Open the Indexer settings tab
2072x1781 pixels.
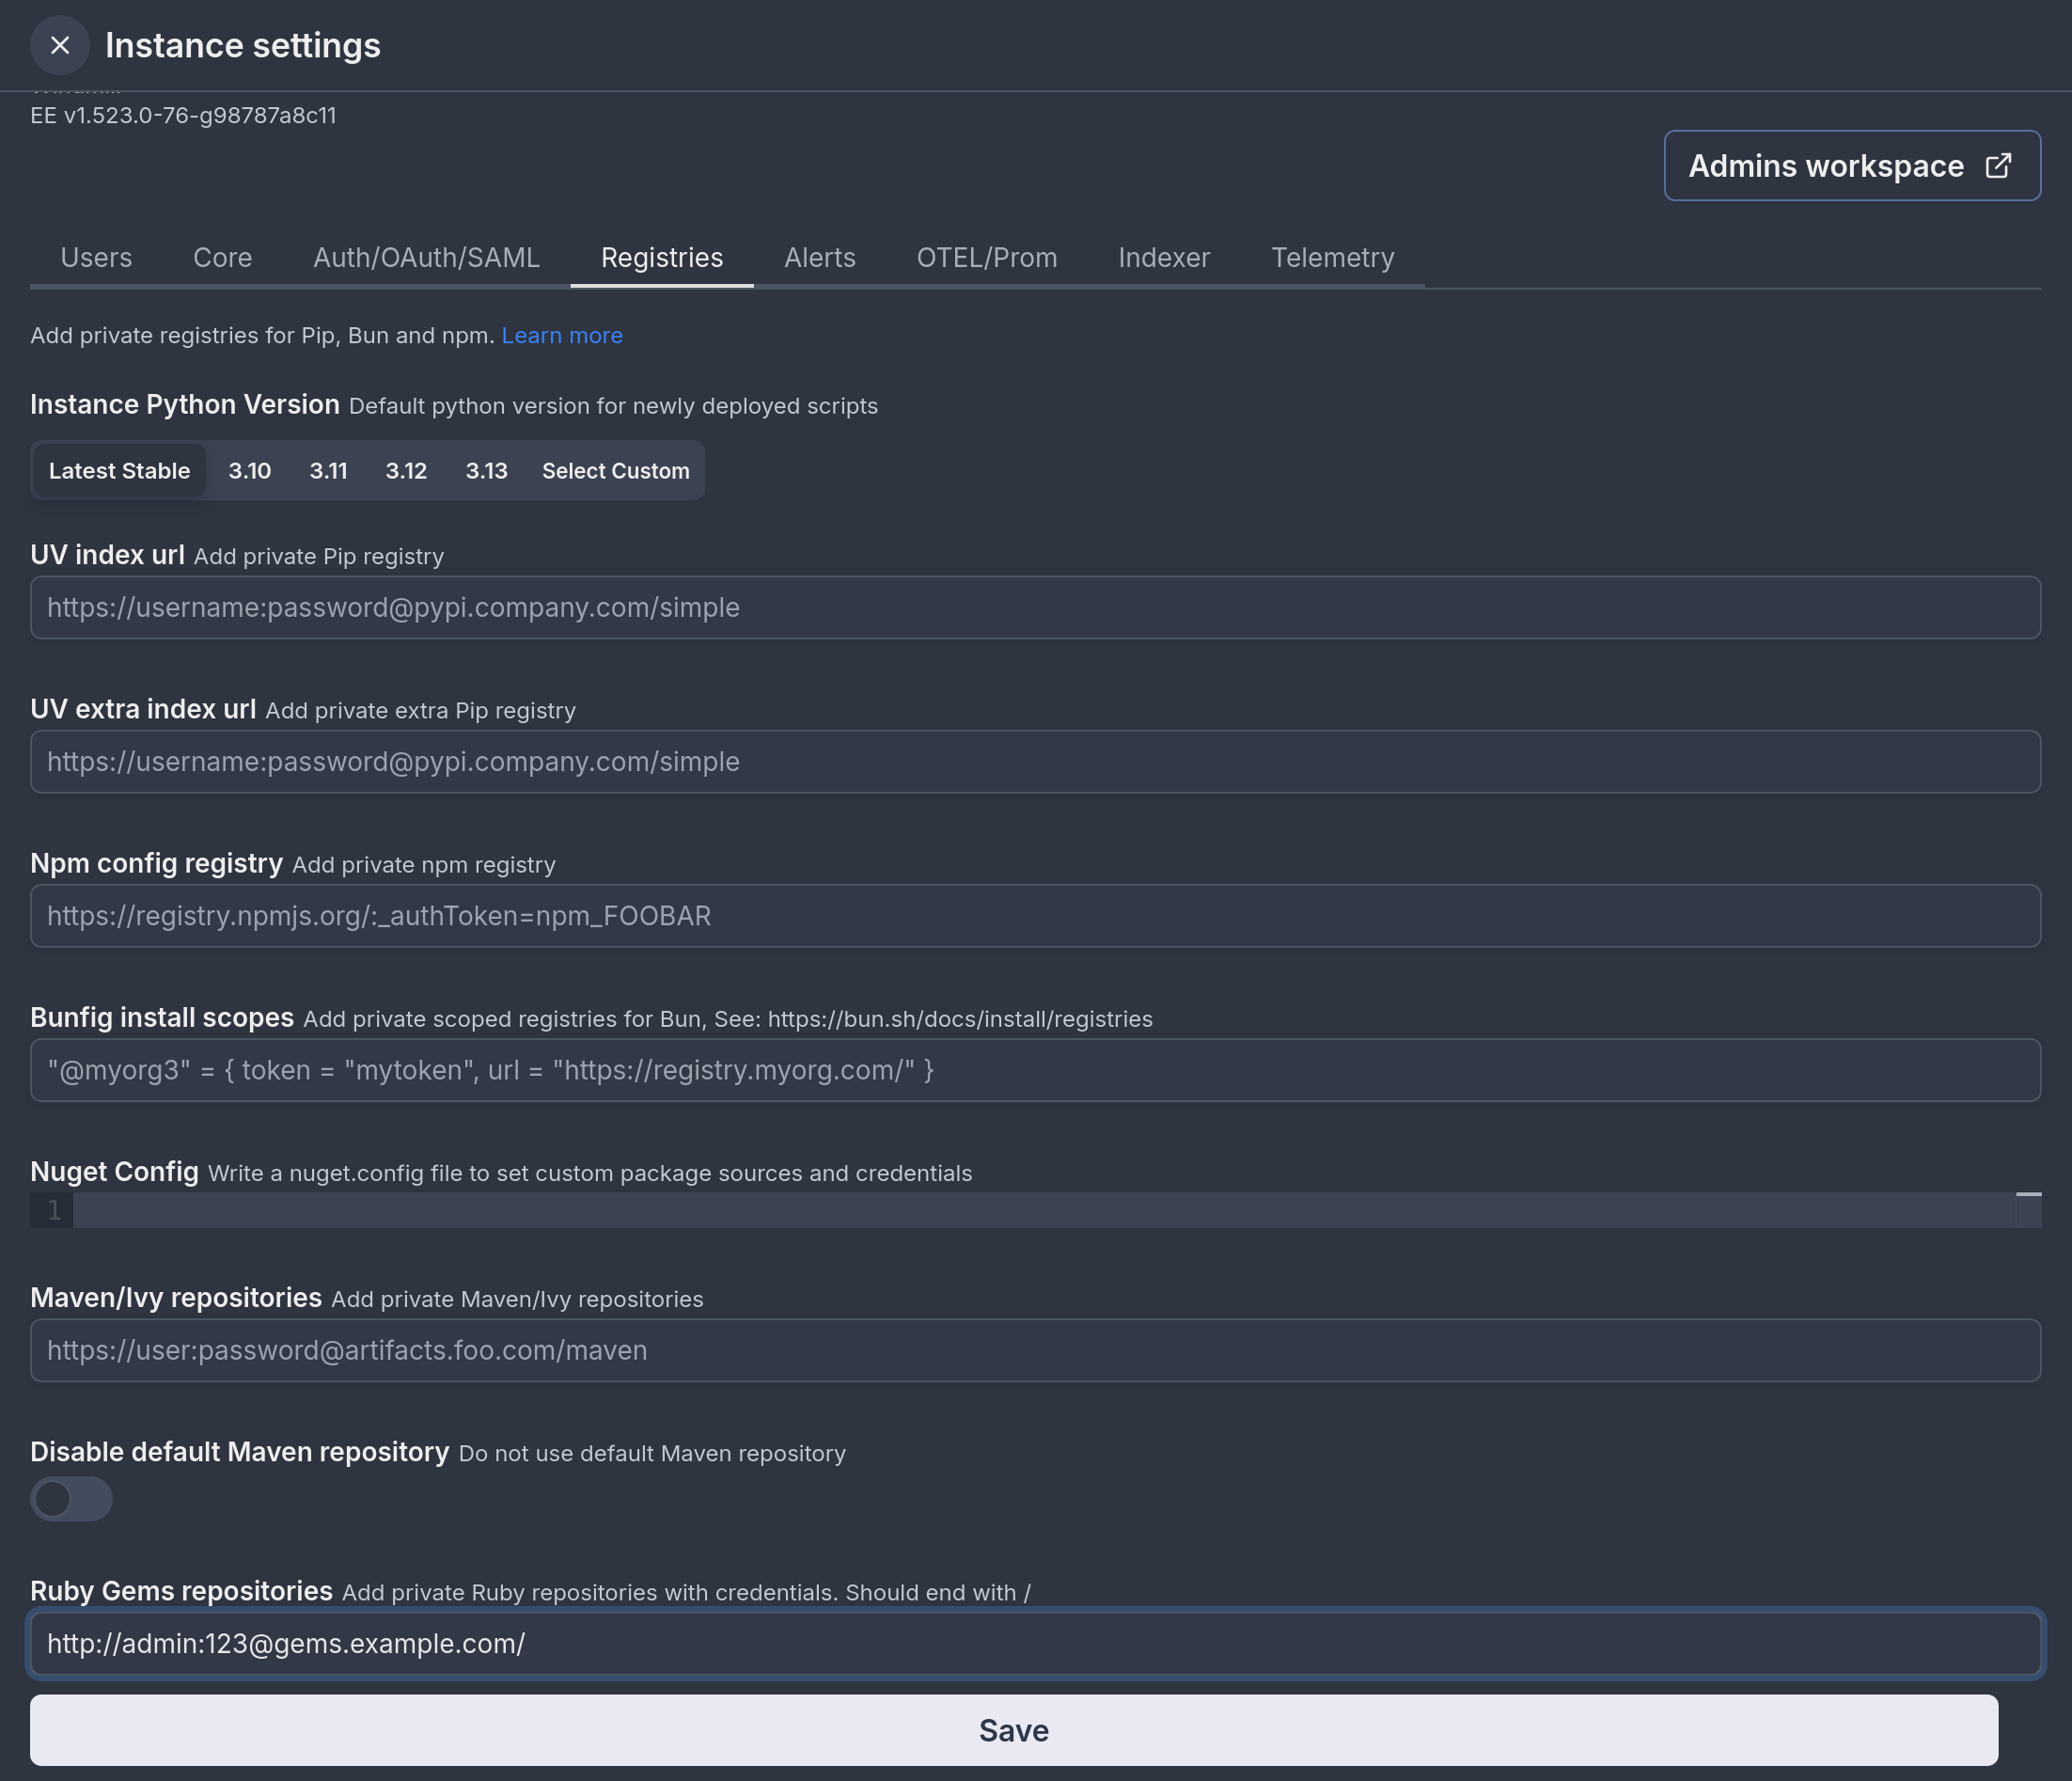coord(1163,257)
